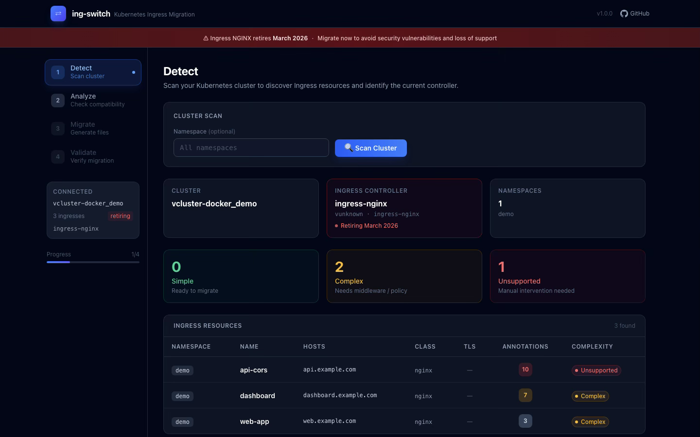700x437 pixels.
Task: Click step number 3 badge
Action: point(58,129)
